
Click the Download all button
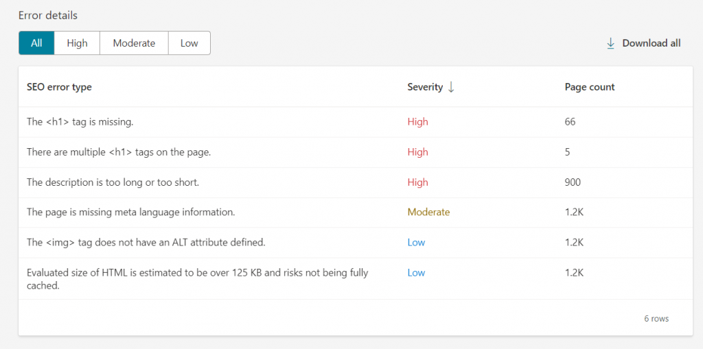643,43
